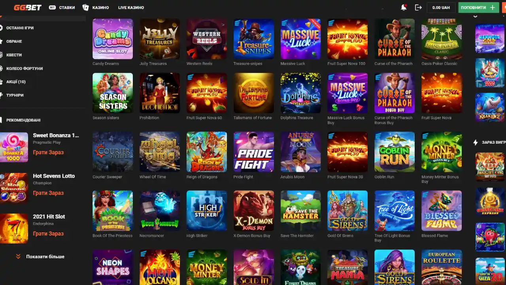Go to GG.BET logo home
The image size is (506, 285).
[x=28, y=8]
